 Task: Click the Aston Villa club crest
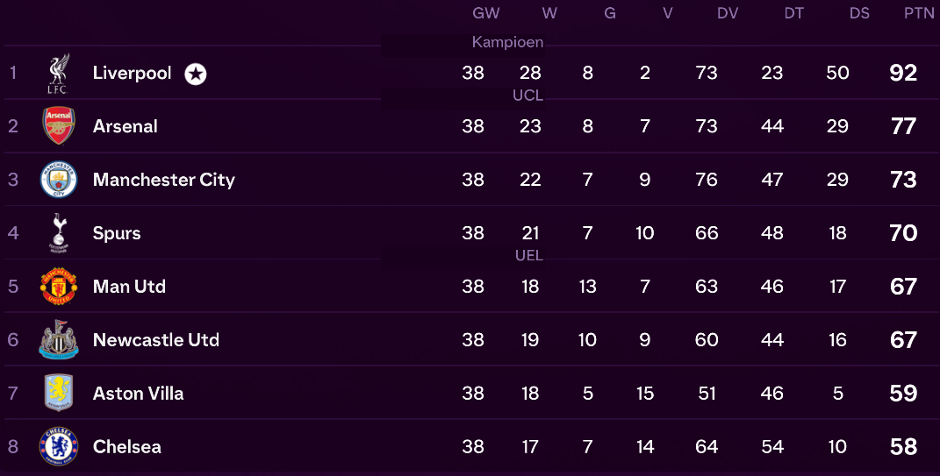(x=59, y=393)
